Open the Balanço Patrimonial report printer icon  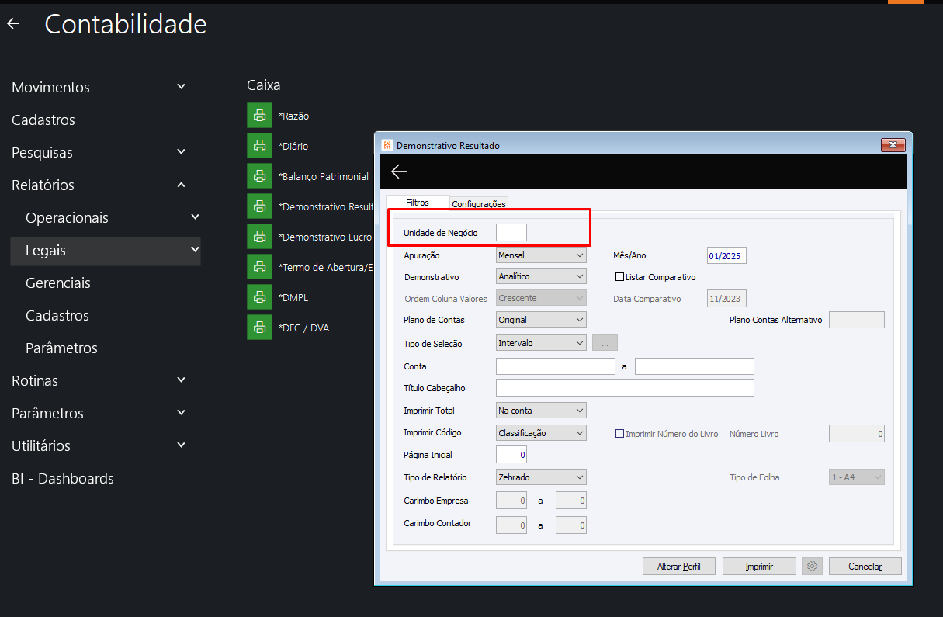(259, 175)
